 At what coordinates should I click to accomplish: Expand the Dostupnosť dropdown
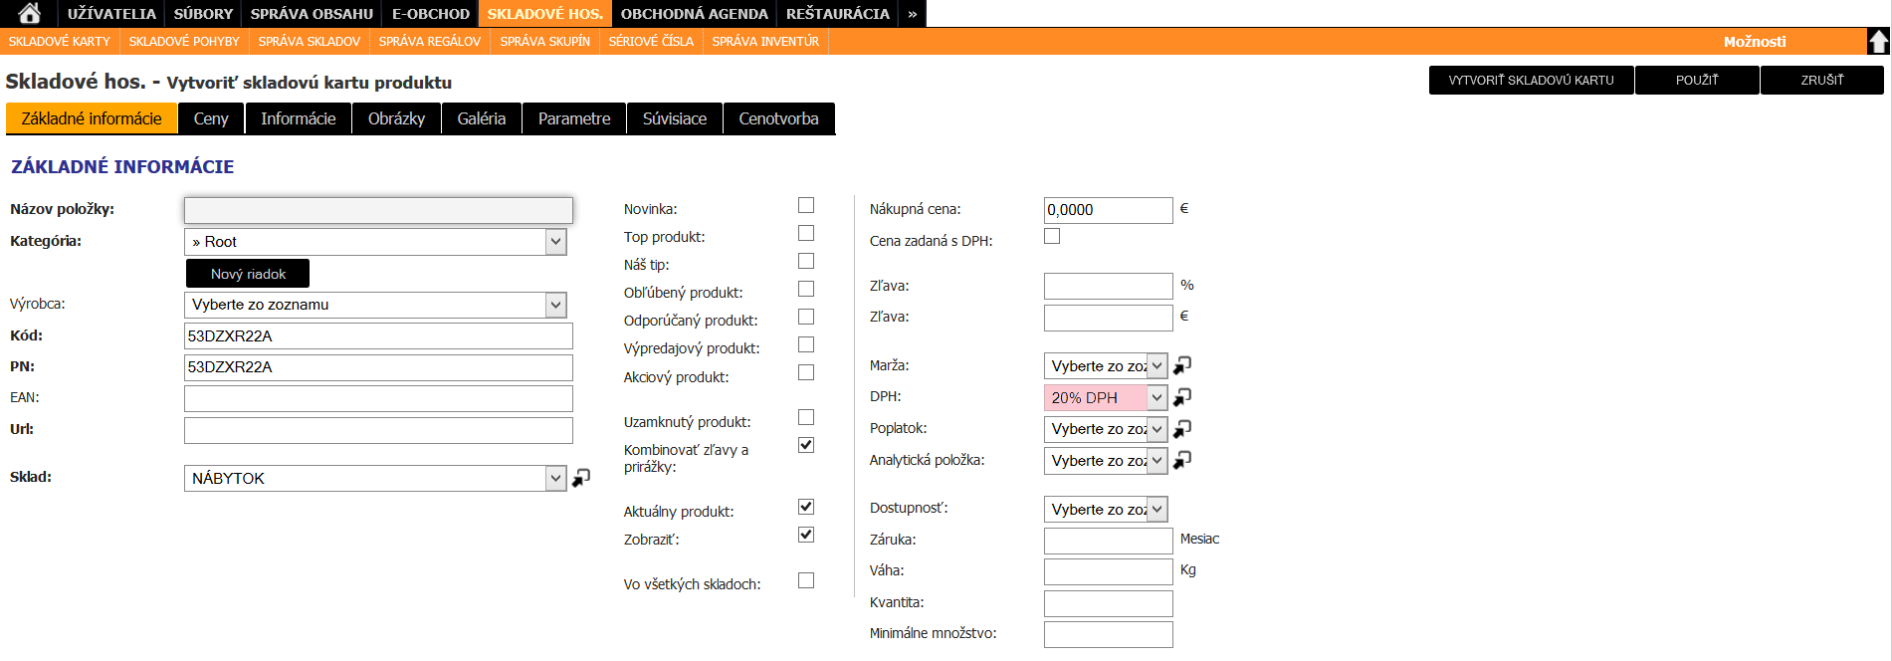click(x=1105, y=510)
